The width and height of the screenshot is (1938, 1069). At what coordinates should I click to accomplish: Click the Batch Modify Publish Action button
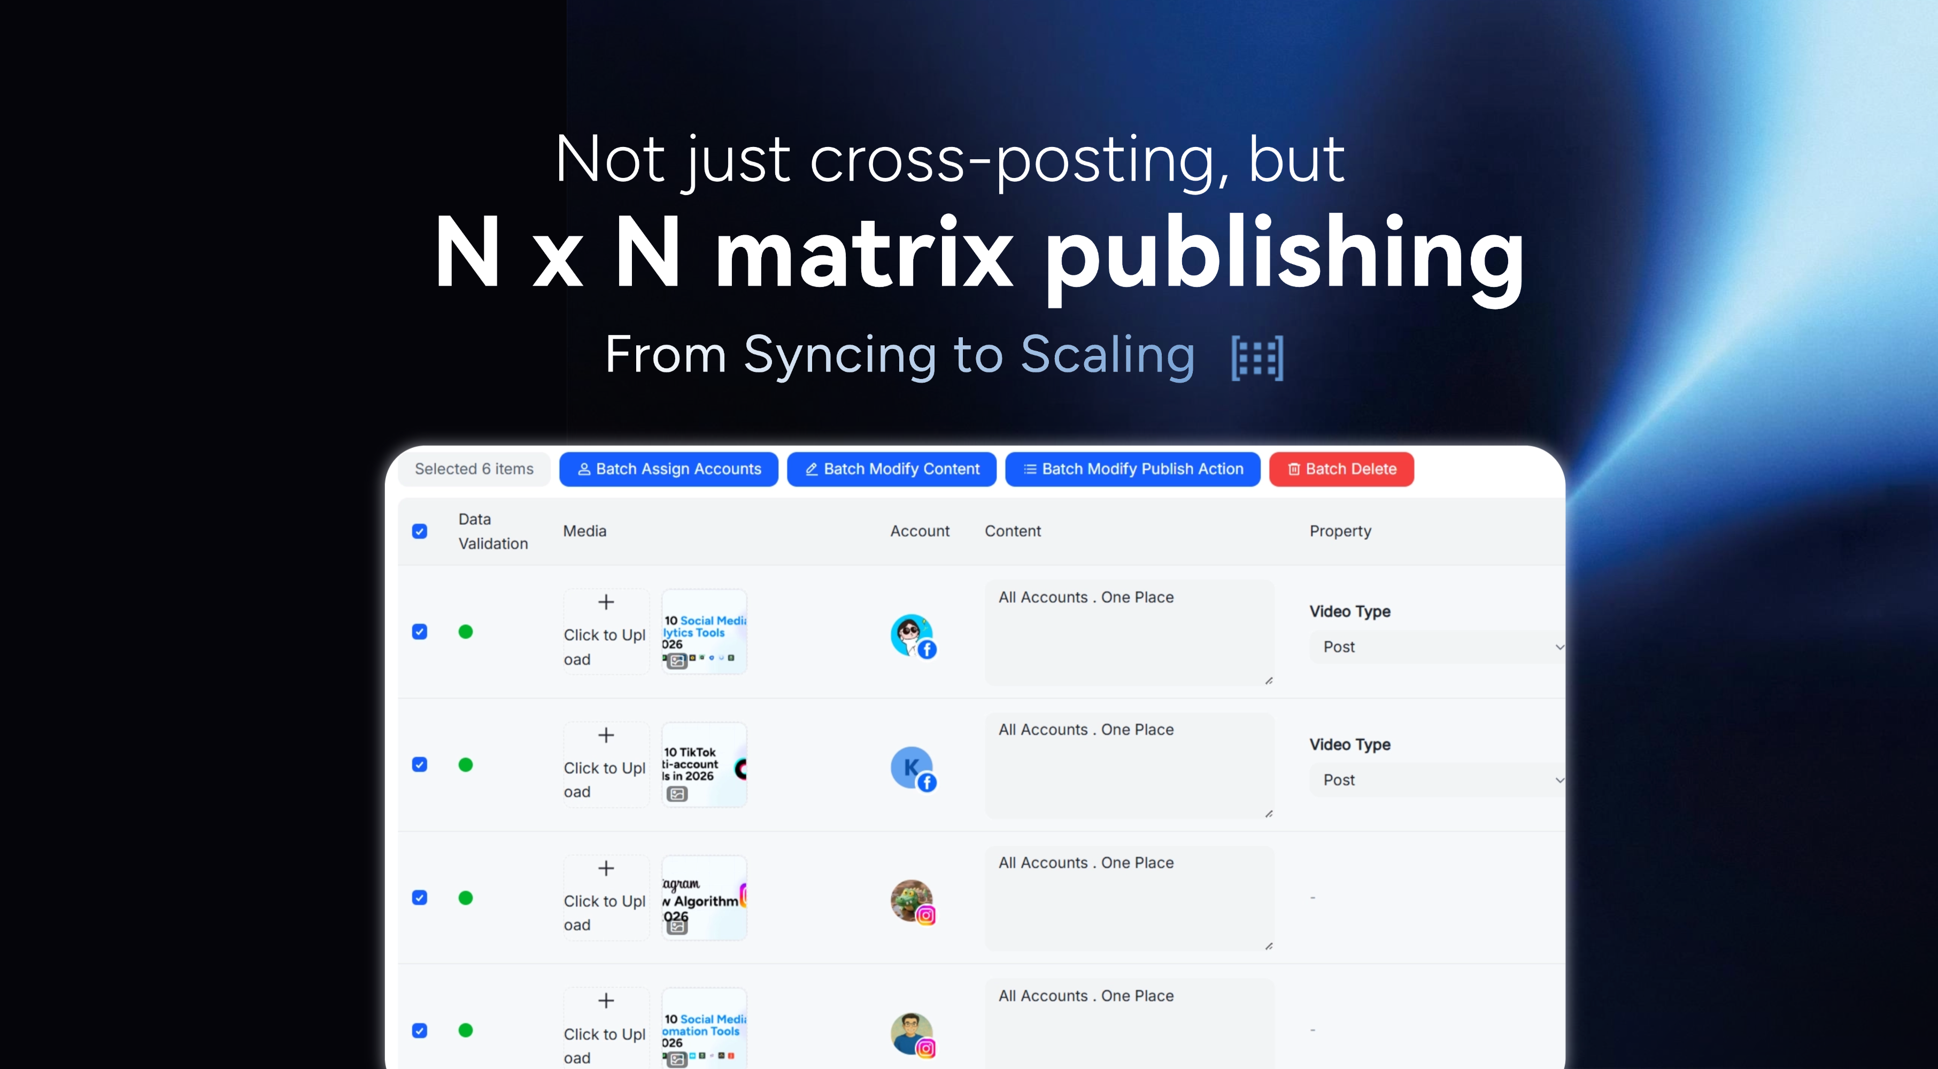tap(1132, 469)
